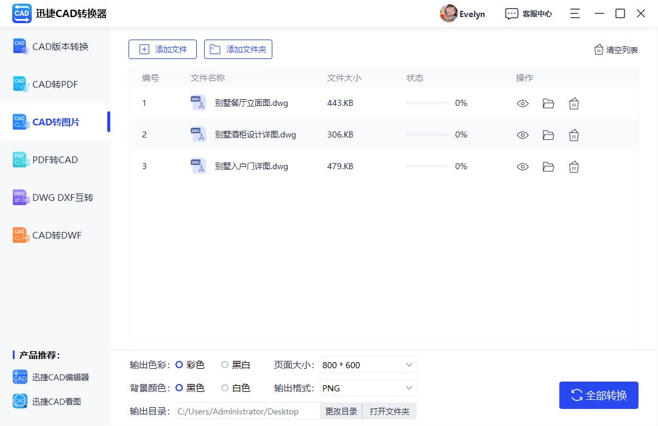Delete 别墅入户门详图.dwg using the trash icon
Screen dimensions: 658x426
point(573,166)
